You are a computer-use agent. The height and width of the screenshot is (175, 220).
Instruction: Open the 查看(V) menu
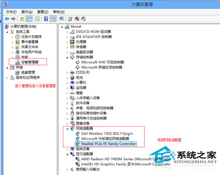tap(43, 12)
